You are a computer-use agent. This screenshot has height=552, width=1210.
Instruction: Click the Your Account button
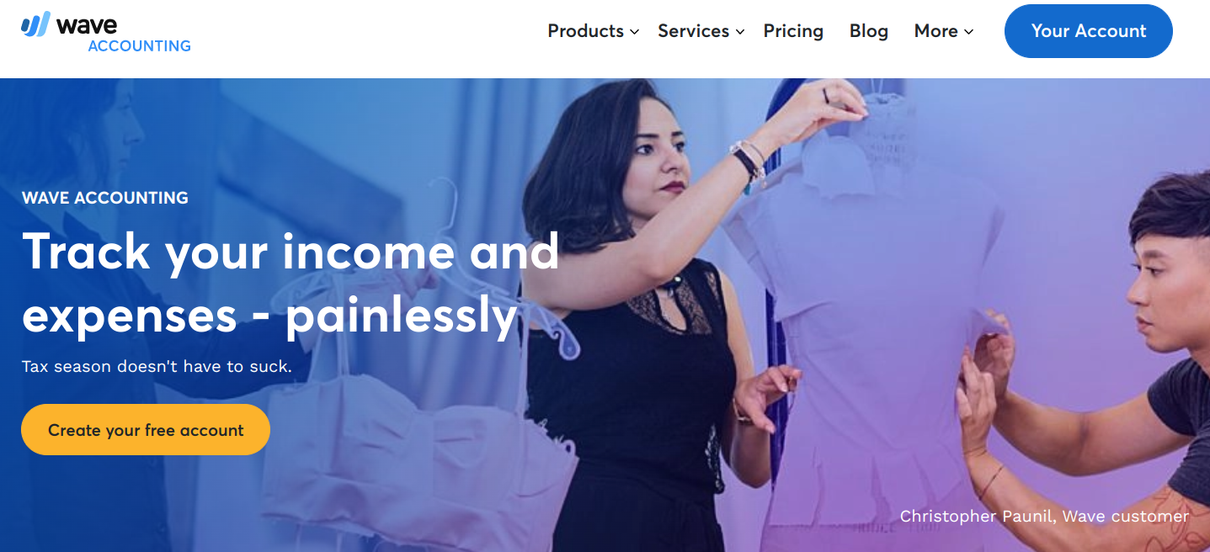(1089, 31)
